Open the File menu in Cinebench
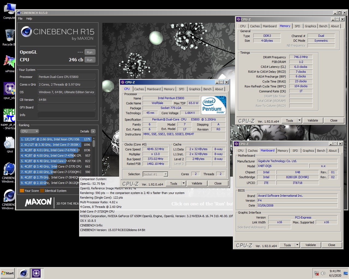349x279 pixels. (20, 19)
